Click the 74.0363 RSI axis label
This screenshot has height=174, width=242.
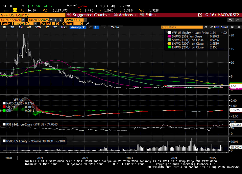tap(236, 125)
